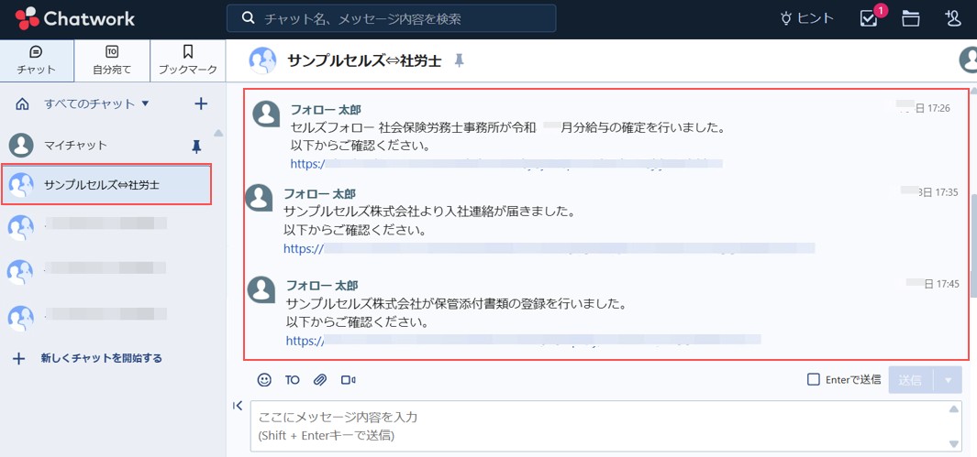
Task: Start a video call with camera icon
Action: (x=349, y=380)
